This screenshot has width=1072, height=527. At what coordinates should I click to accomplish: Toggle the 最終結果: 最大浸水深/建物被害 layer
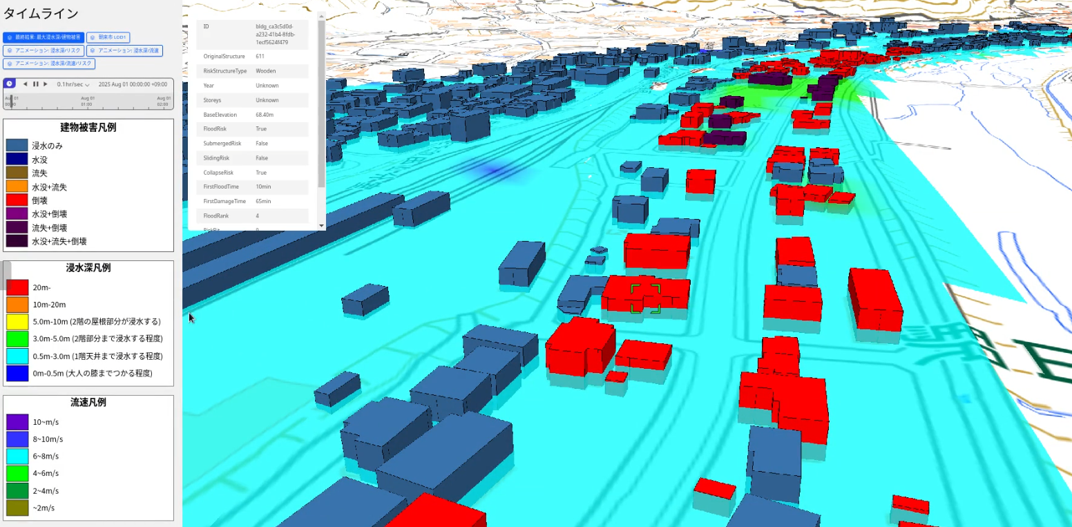pyautogui.click(x=43, y=37)
